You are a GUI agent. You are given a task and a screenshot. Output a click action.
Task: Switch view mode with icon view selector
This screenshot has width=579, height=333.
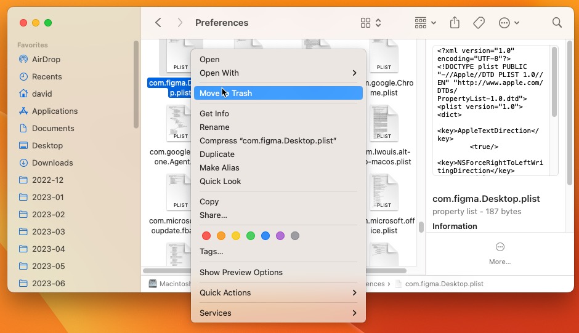(x=370, y=23)
